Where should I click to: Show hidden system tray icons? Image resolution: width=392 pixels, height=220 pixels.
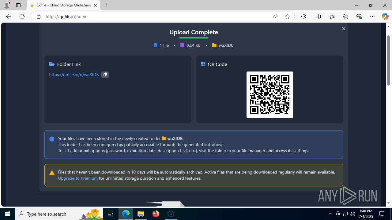[x=330, y=214]
